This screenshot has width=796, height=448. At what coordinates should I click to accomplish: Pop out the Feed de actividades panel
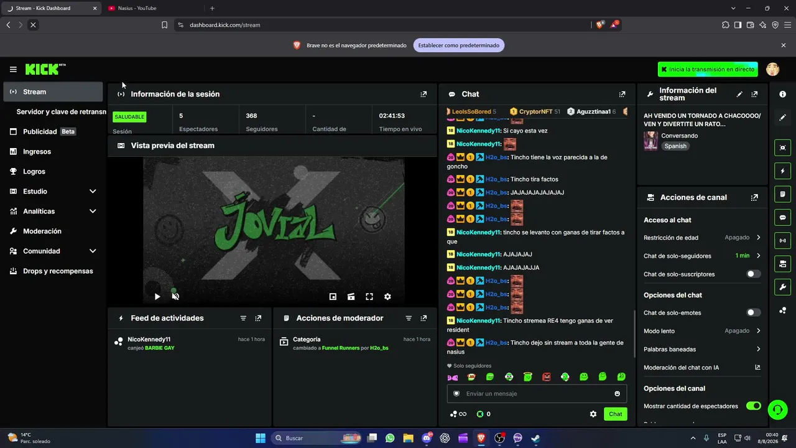(x=258, y=318)
